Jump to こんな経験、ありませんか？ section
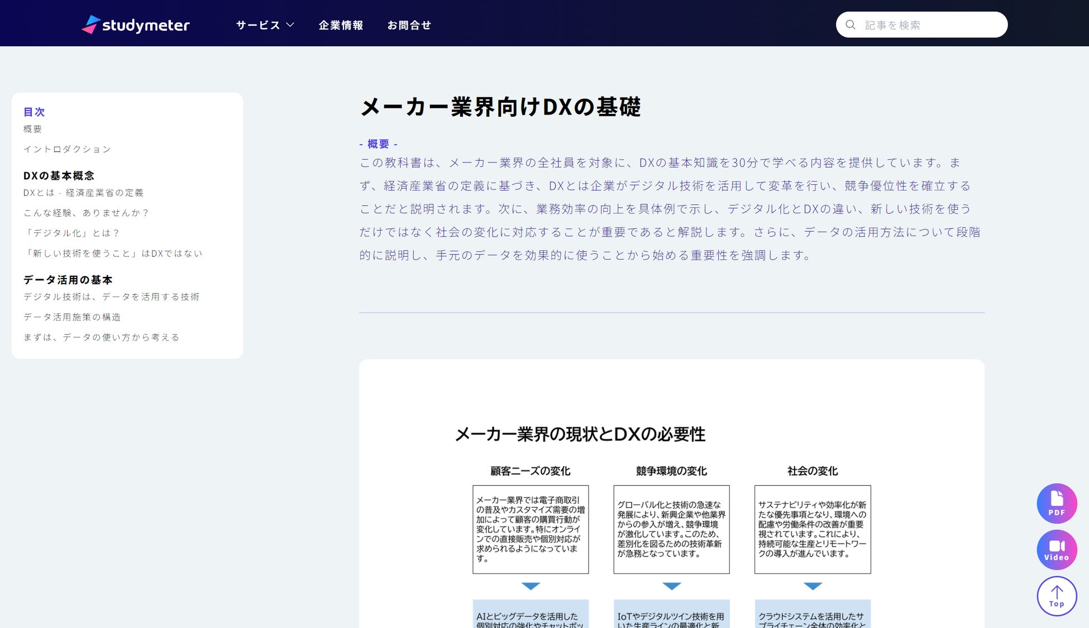Image resolution: width=1089 pixels, height=628 pixels. click(86, 213)
